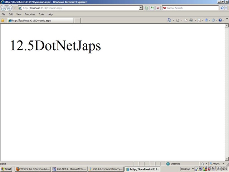Click the Compatibility View page icon
Viewport: 229px width, 172px height.
[146, 8]
